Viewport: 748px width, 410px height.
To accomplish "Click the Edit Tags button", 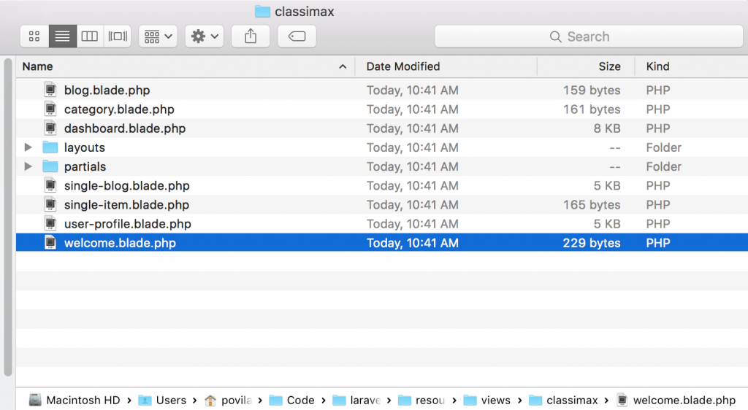I will 297,36.
